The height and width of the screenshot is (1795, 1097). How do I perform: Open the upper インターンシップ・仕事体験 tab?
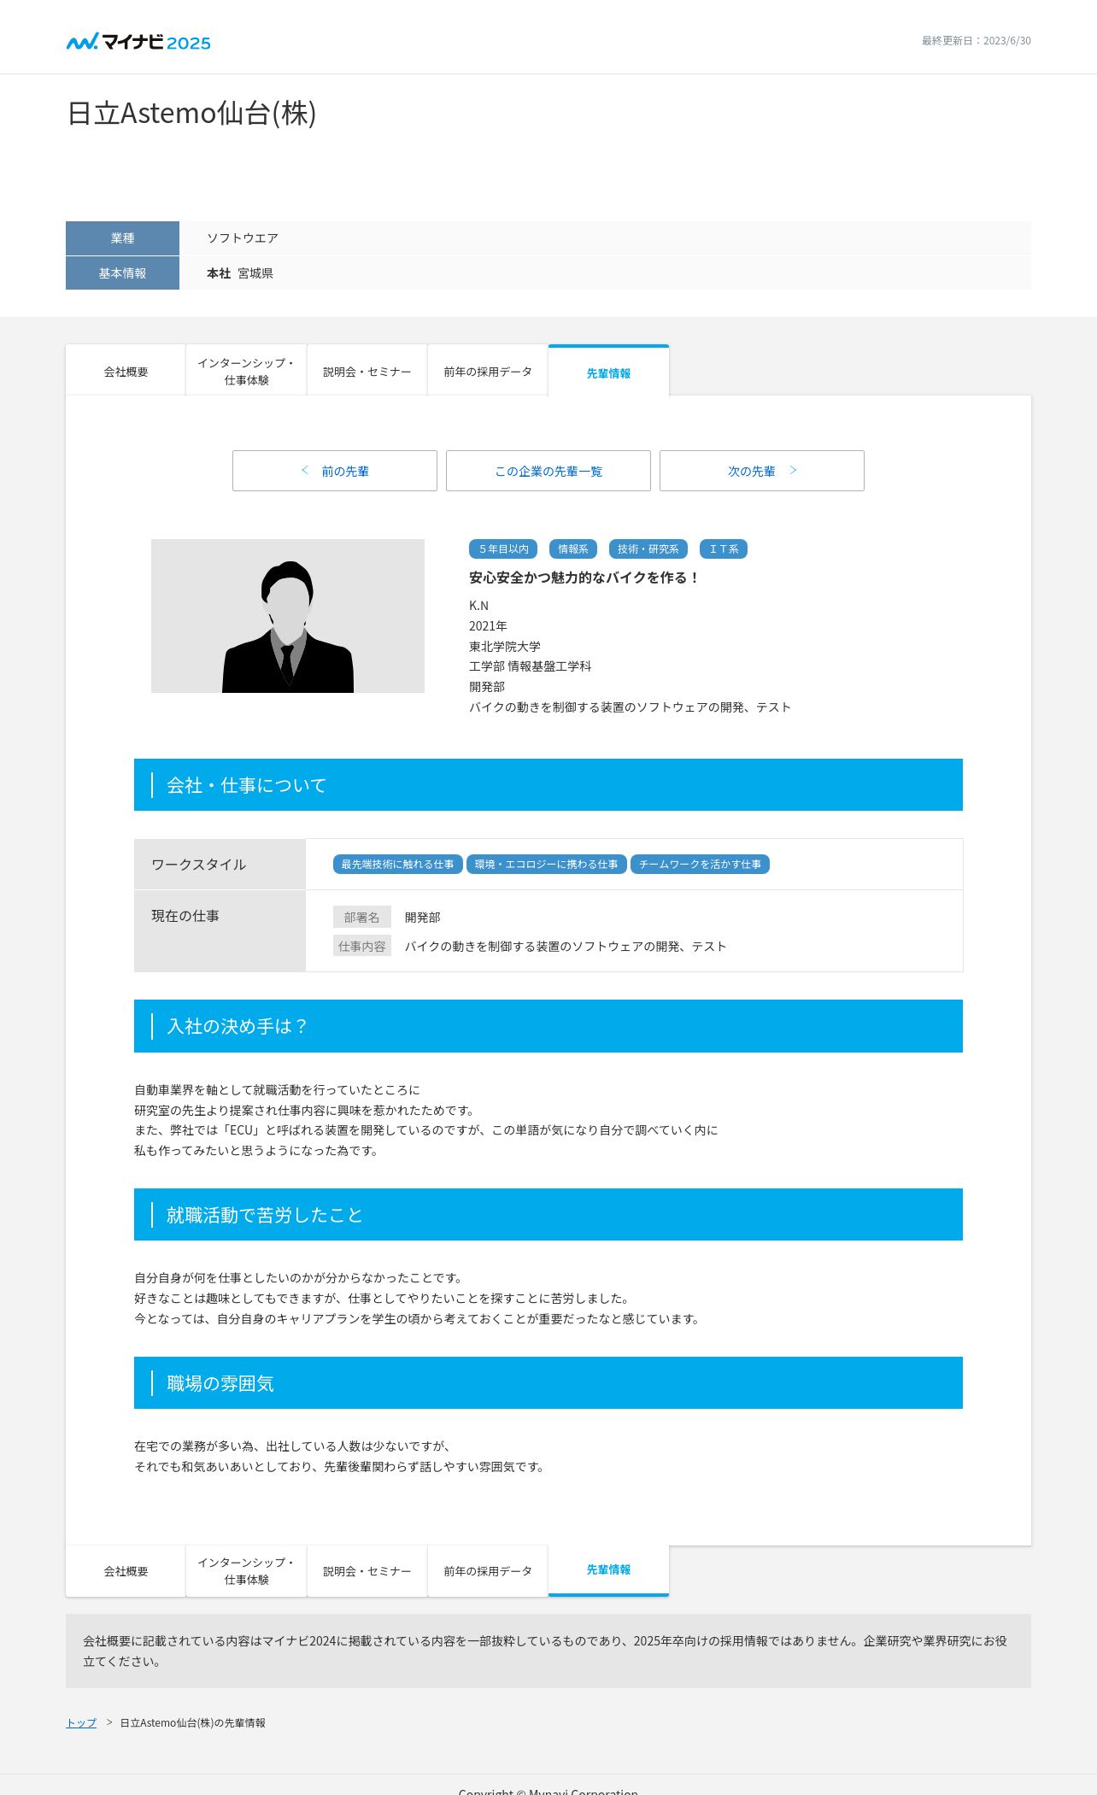pos(246,372)
